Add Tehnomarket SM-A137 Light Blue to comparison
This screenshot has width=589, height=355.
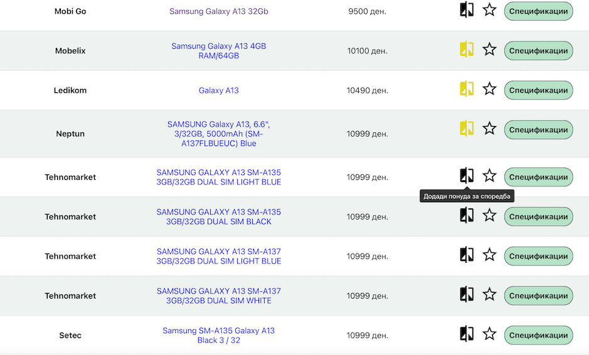[466, 255]
